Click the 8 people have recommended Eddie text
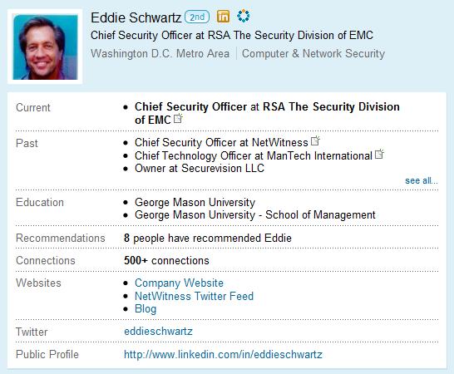 click(208, 238)
